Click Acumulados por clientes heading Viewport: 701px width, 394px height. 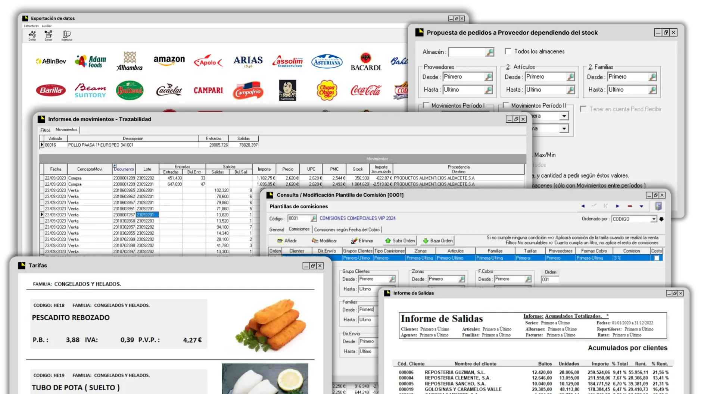point(627,348)
